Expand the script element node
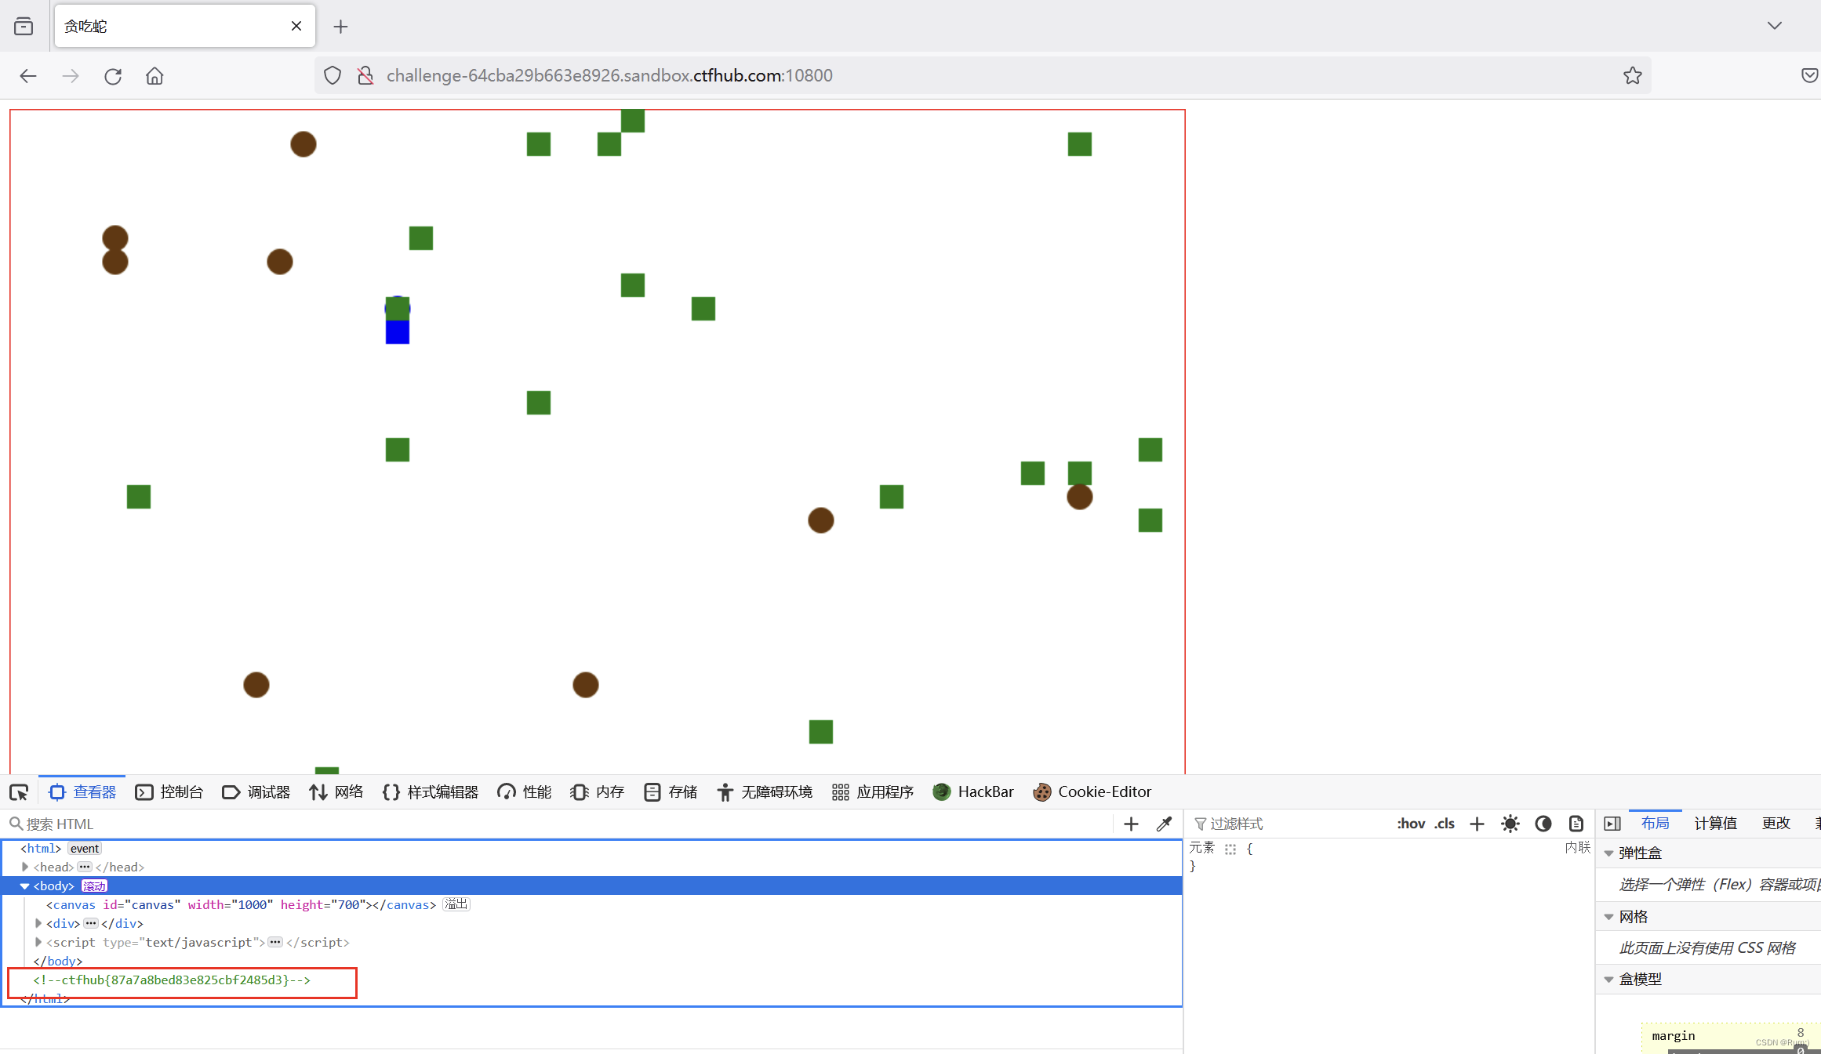 tap(38, 942)
